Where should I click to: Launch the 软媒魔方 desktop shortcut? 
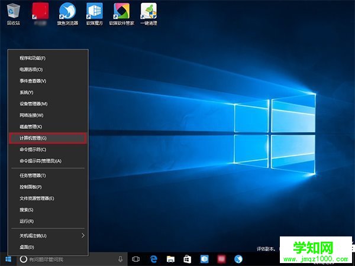click(95, 14)
